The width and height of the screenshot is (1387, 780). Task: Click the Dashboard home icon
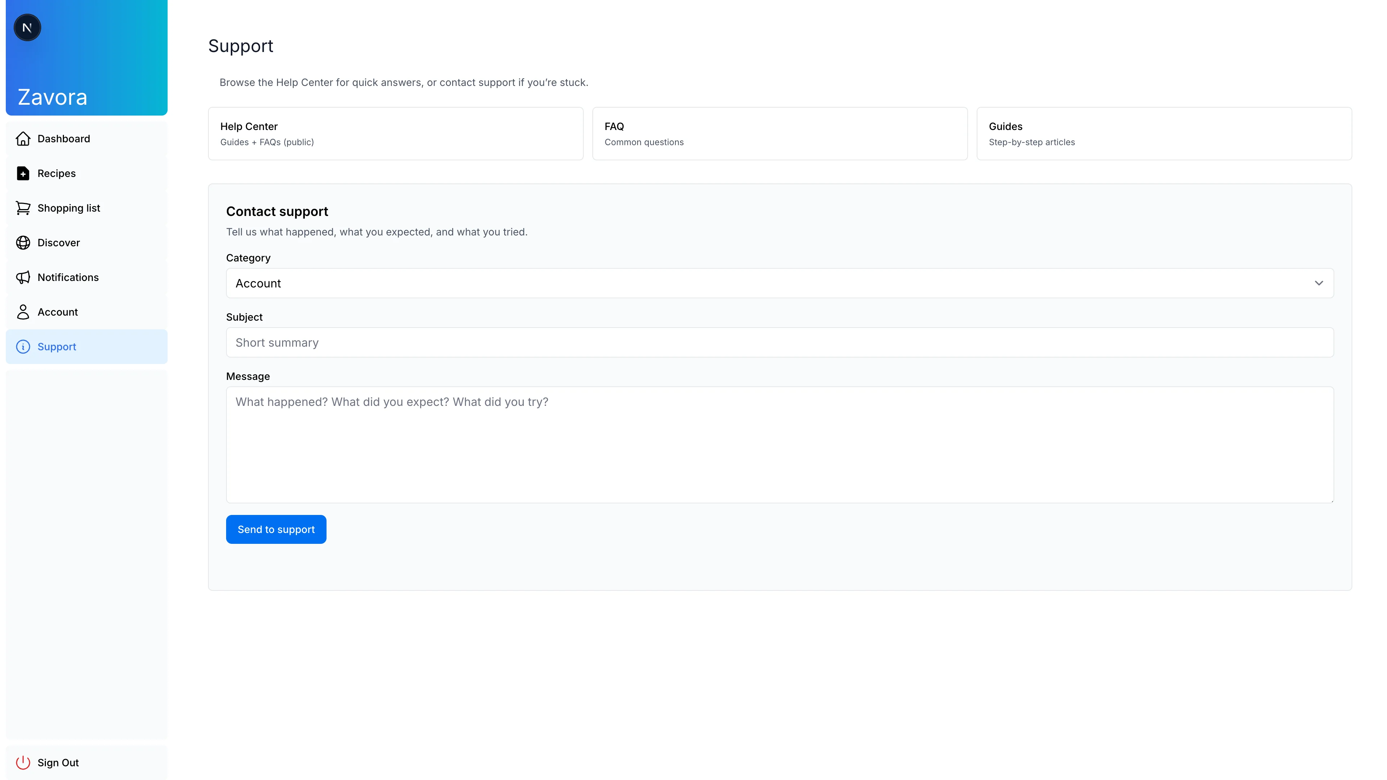point(23,139)
